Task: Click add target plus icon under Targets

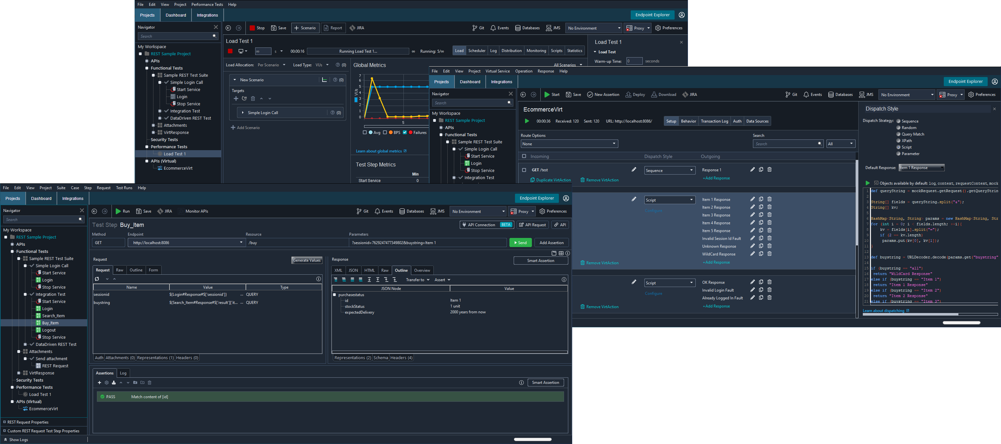Action: [x=236, y=99]
